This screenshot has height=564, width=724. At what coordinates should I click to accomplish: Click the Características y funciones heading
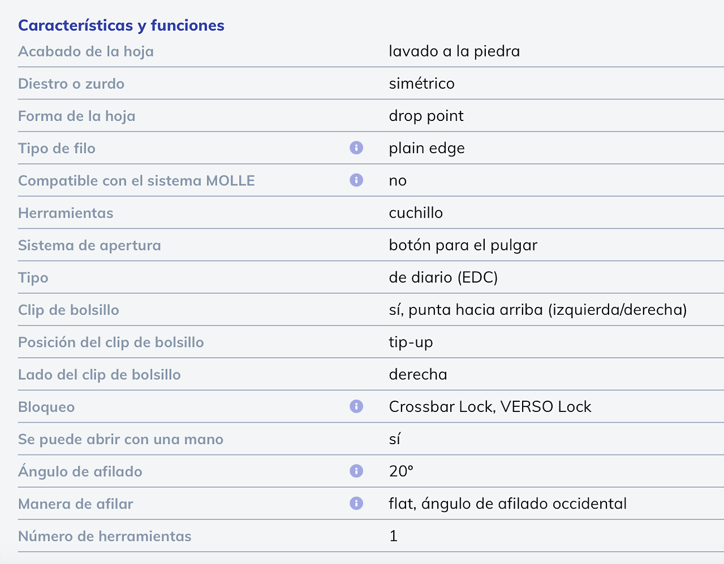121,25
